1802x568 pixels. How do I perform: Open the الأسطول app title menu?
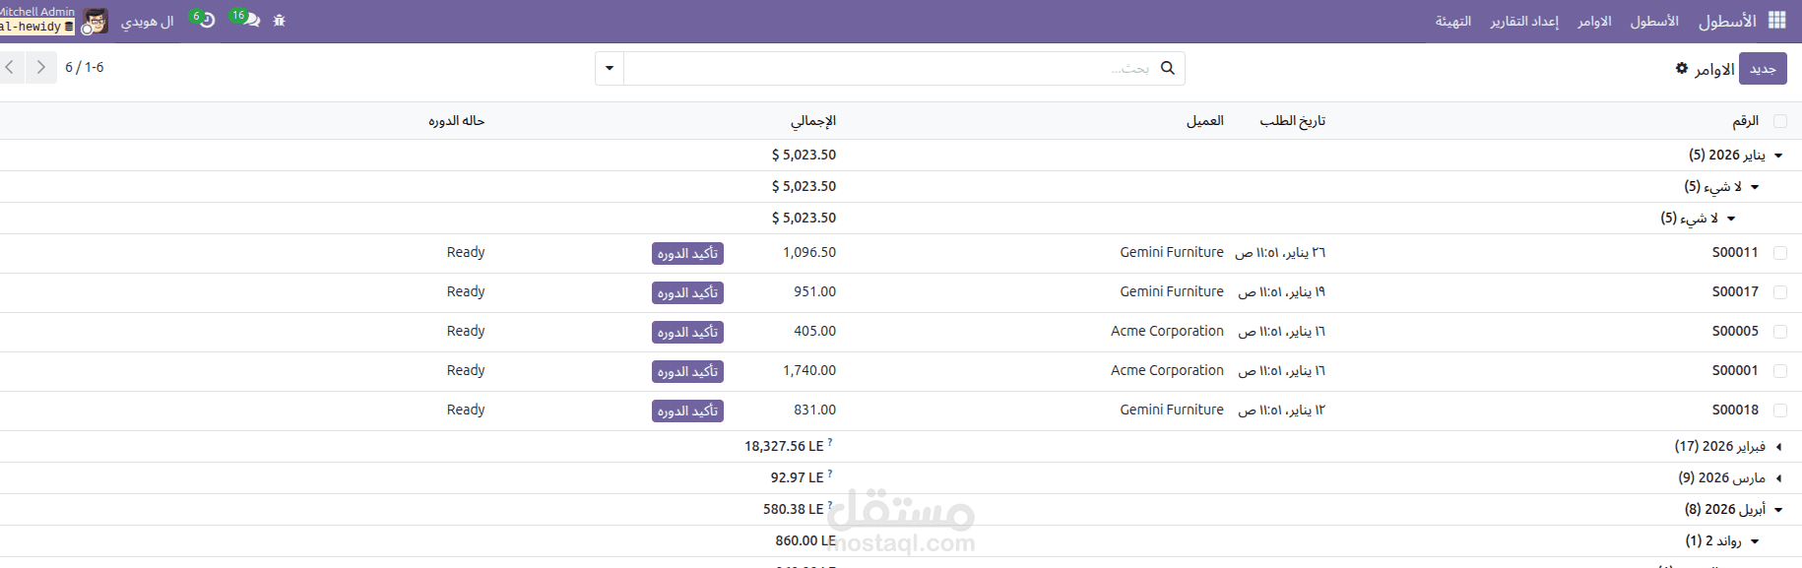[1727, 21]
